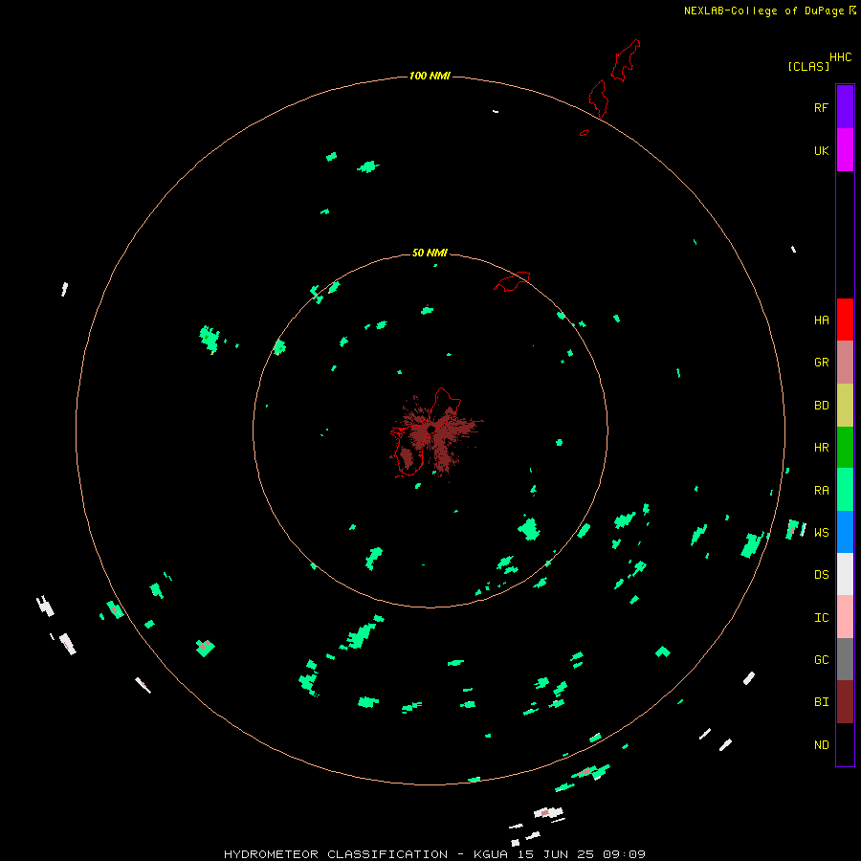Click the RA legend label

821,491
